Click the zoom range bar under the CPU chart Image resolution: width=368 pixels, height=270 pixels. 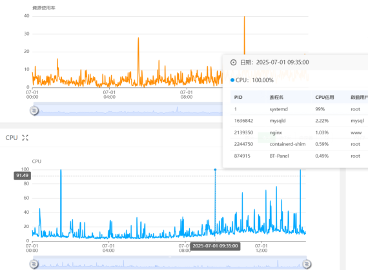170,263
